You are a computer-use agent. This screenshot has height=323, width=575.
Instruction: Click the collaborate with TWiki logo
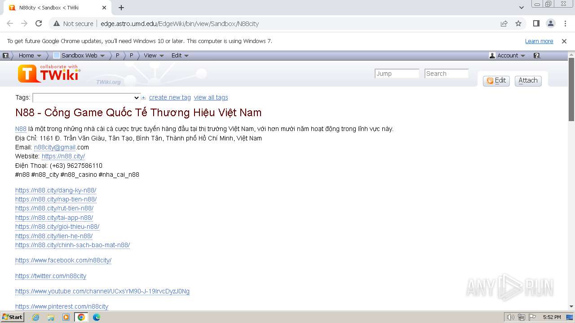pyautogui.click(x=49, y=74)
